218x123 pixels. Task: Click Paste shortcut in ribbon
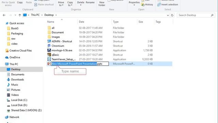[x=44, y=4]
